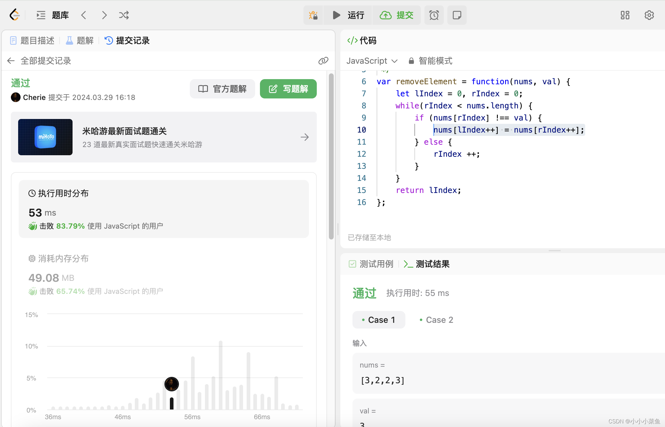Click the '执行用时: 55 ms' text
This screenshot has width=665, height=427.
coord(418,293)
